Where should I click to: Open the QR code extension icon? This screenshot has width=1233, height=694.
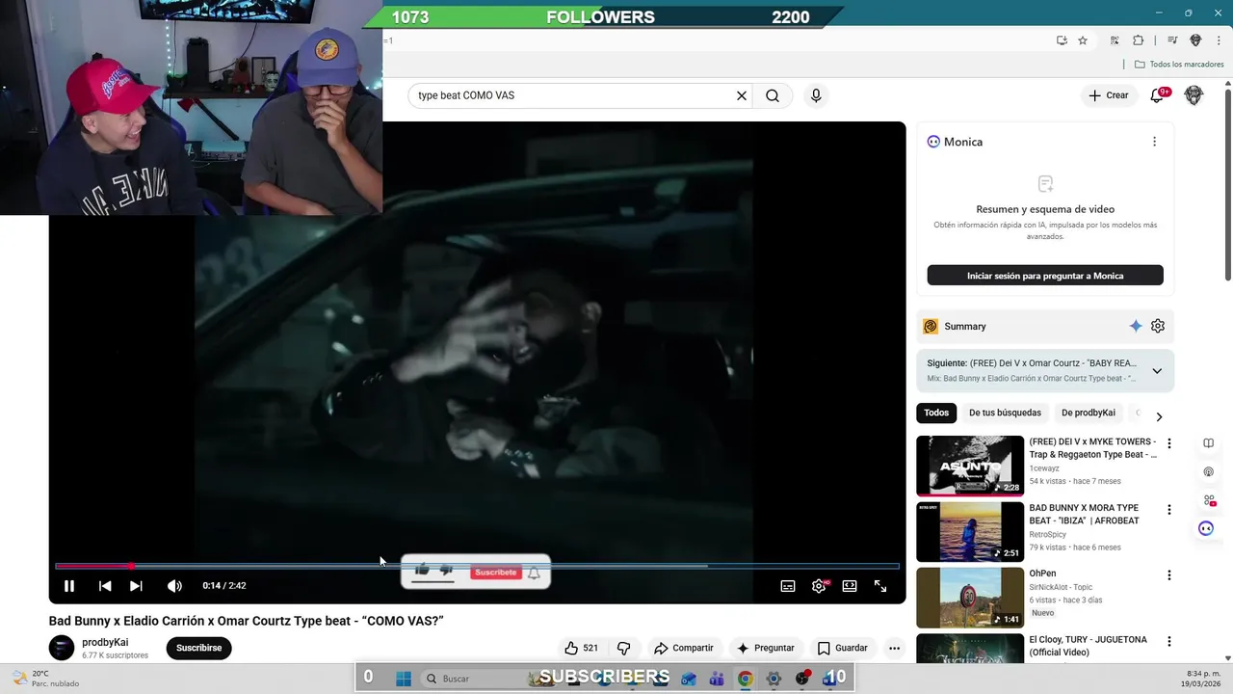click(1115, 40)
